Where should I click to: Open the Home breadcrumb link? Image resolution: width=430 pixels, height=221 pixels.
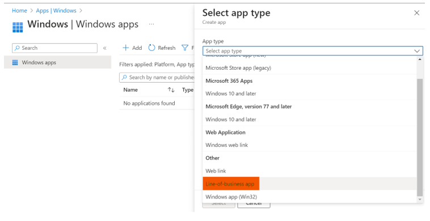tap(19, 11)
